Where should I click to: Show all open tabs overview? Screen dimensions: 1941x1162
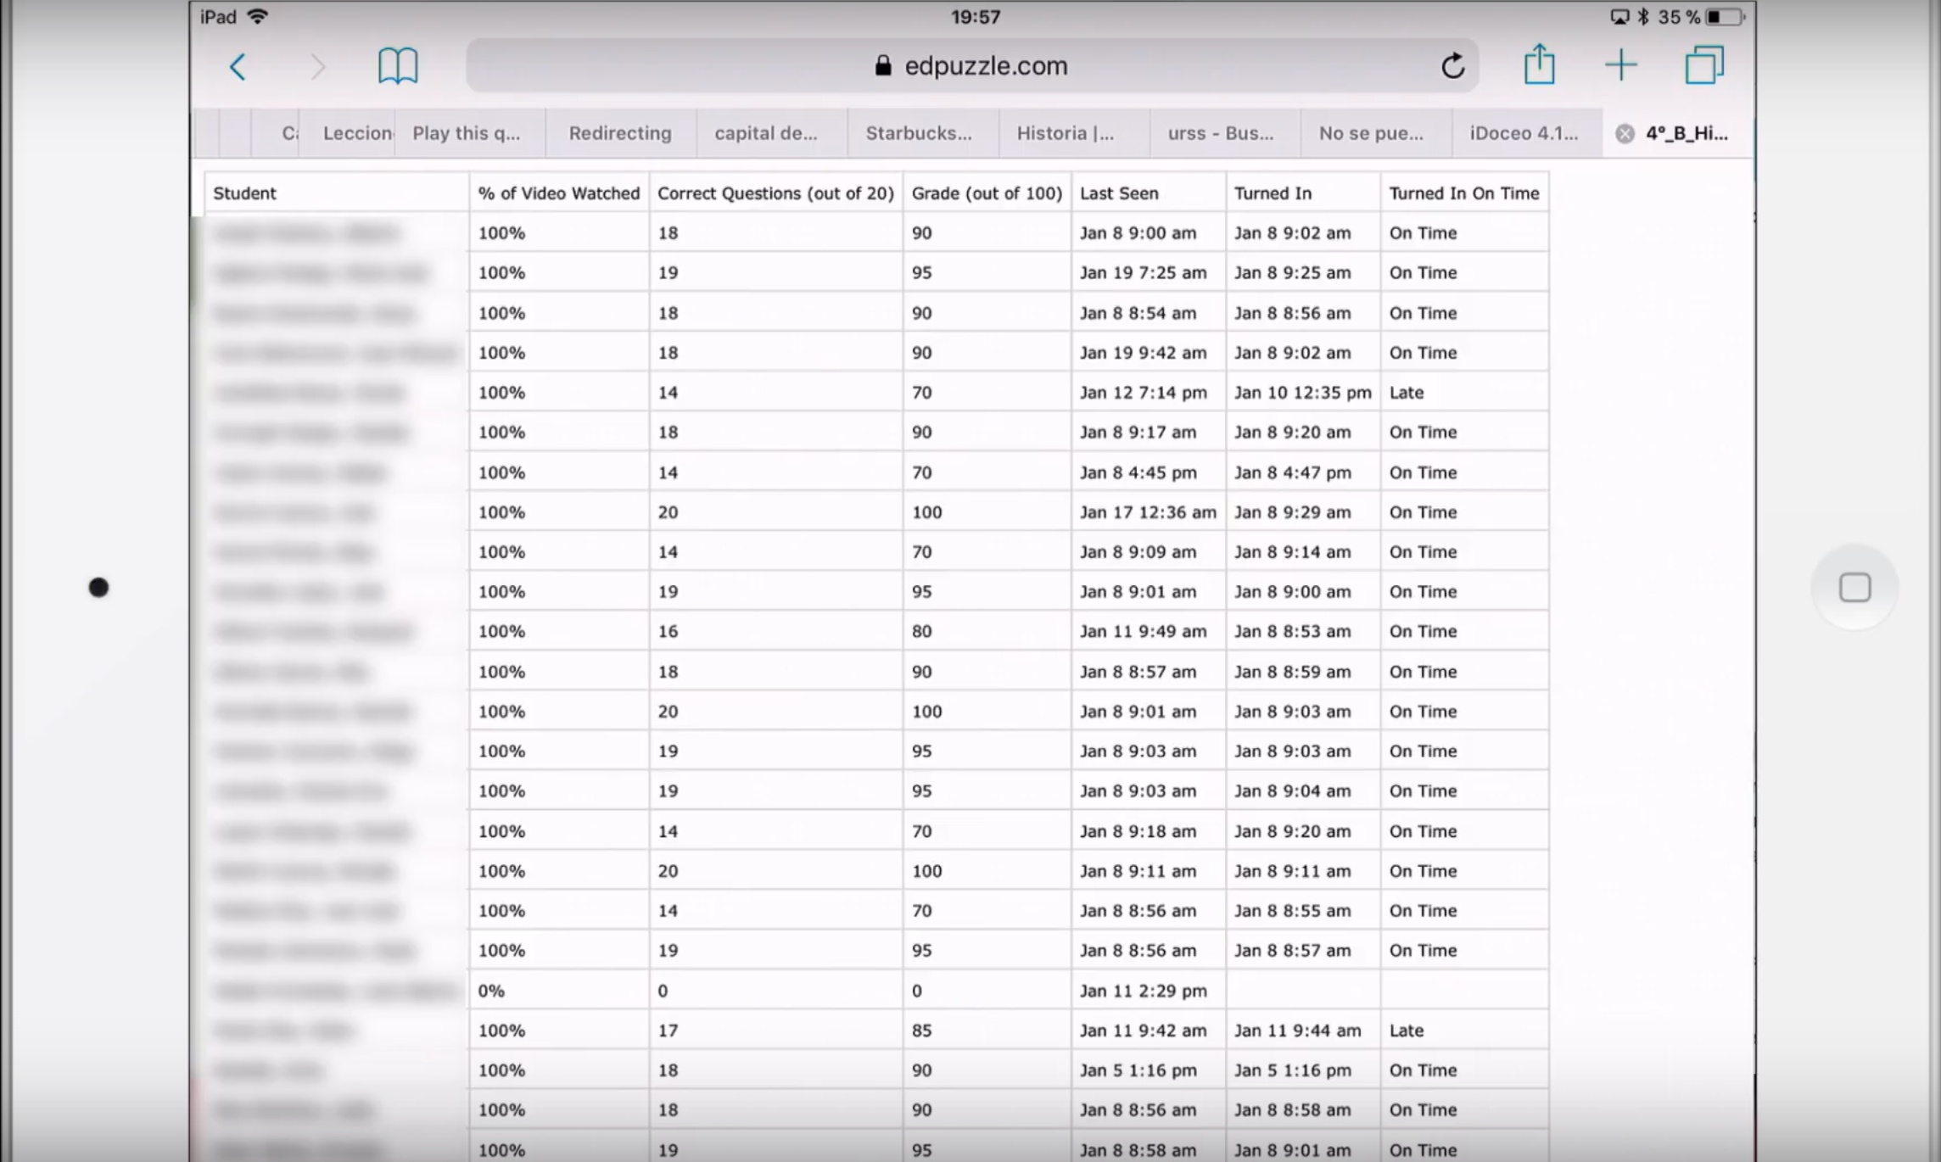[x=1703, y=65]
